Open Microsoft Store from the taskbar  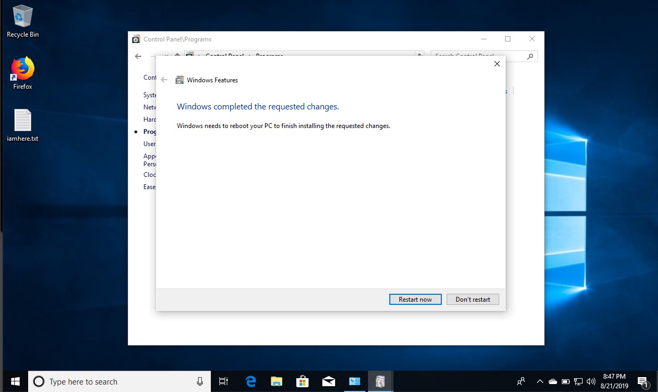(x=302, y=381)
